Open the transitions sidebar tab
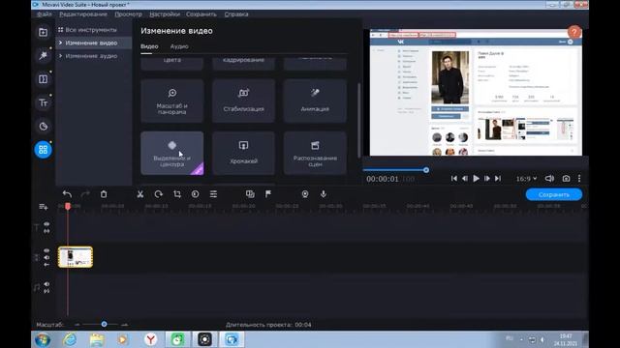 point(43,79)
